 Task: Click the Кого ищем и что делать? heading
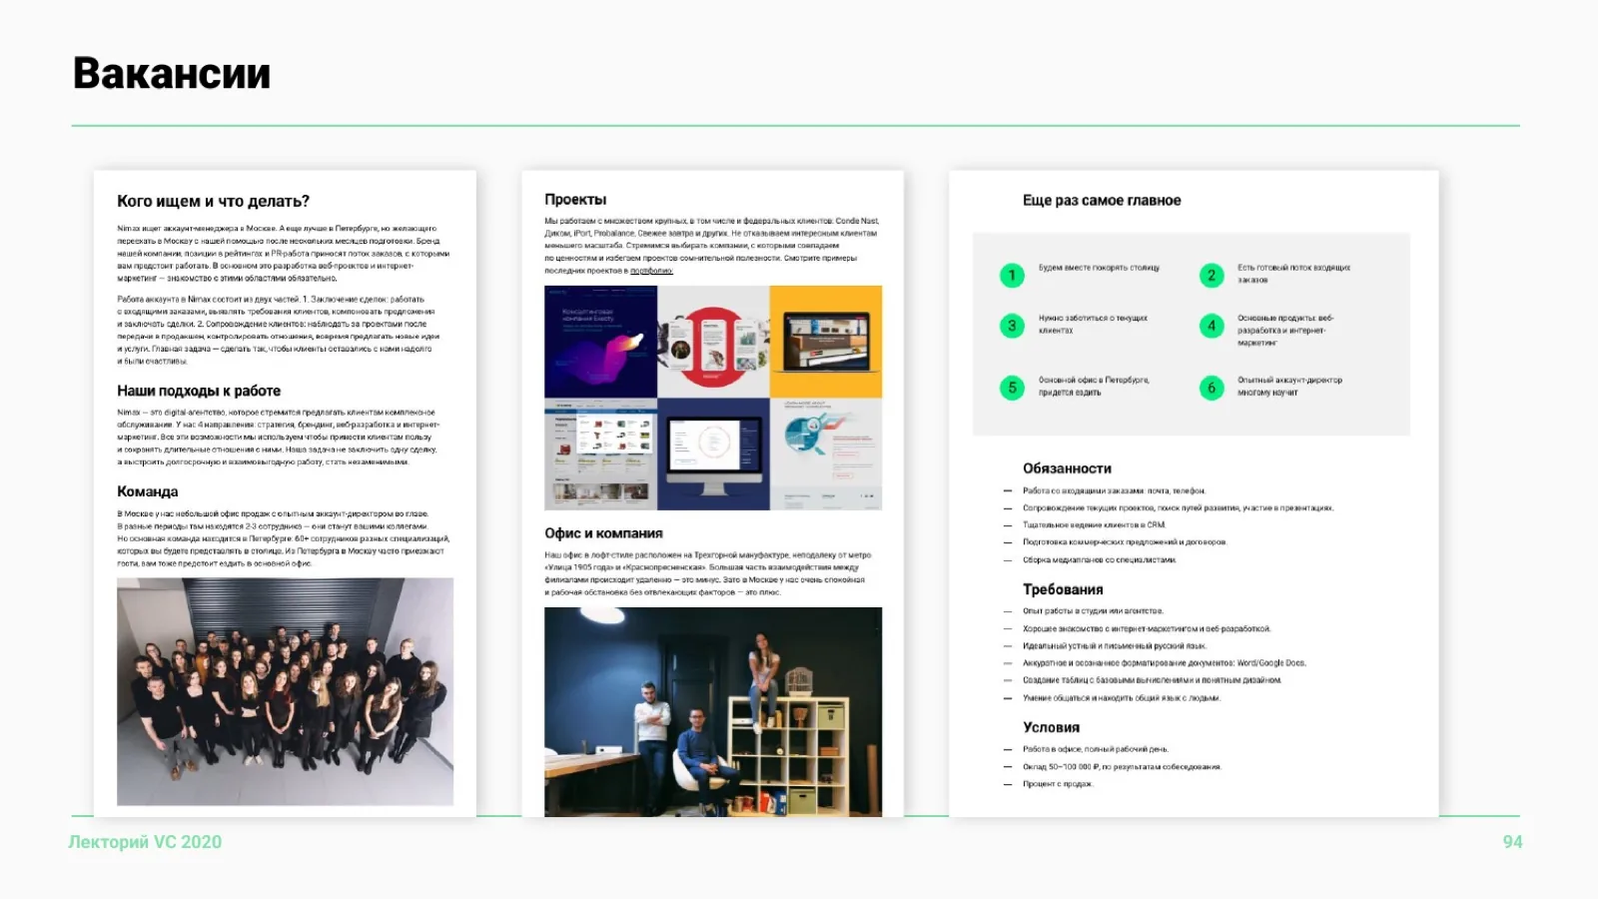coord(213,201)
